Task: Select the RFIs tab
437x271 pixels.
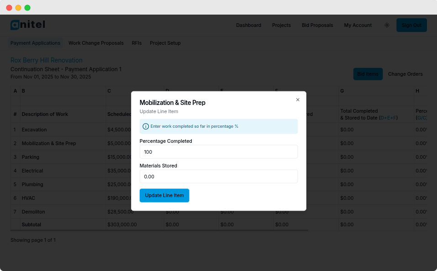Action: [137, 43]
